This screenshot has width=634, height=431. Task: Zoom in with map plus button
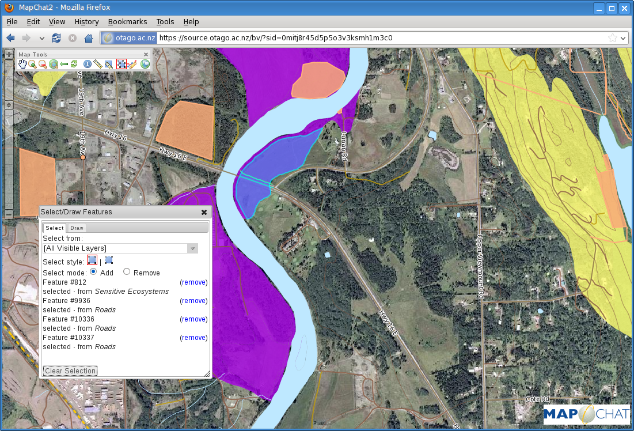(9, 54)
